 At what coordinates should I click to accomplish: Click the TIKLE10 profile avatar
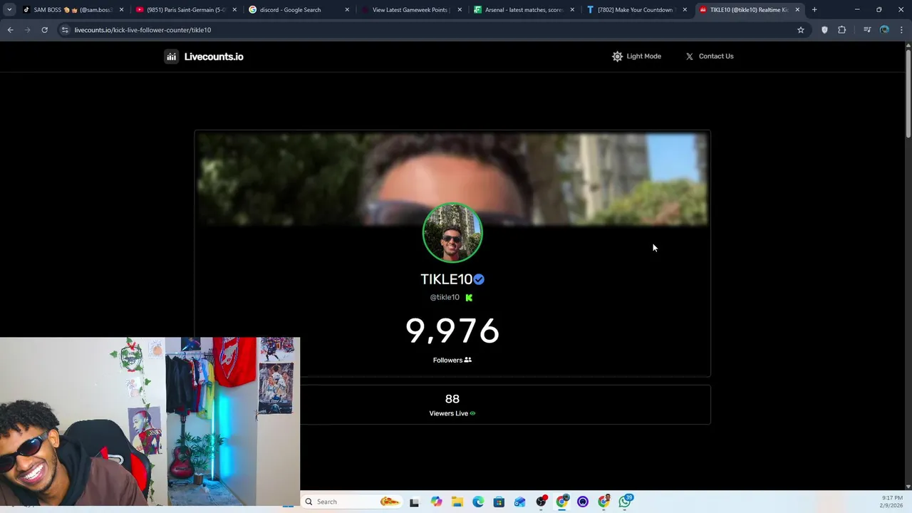(452, 233)
